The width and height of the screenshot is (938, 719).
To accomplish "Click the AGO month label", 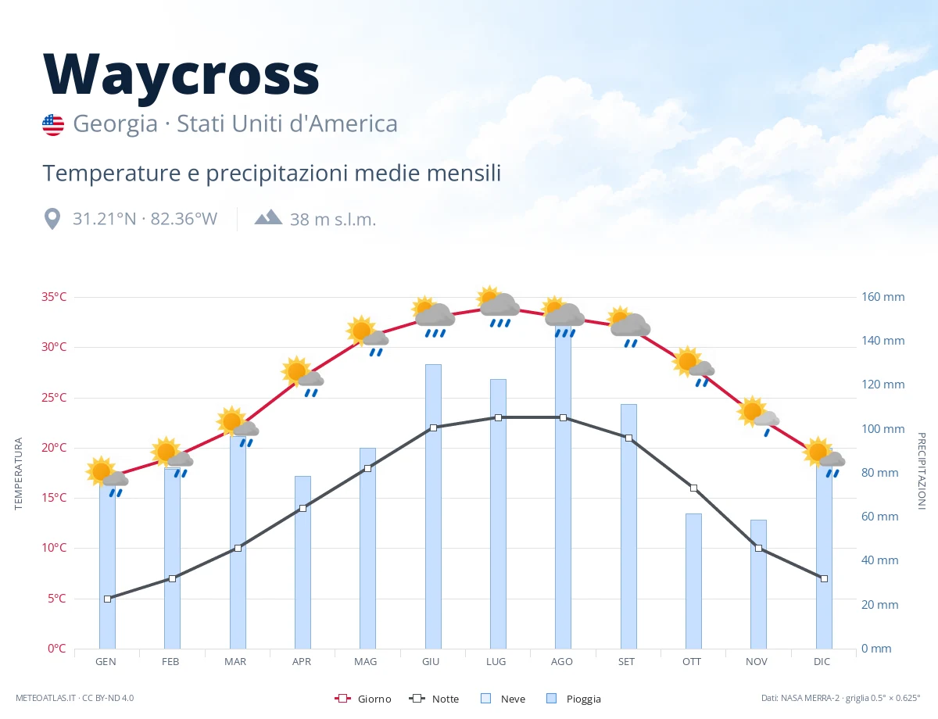I will pyautogui.click(x=562, y=662).
